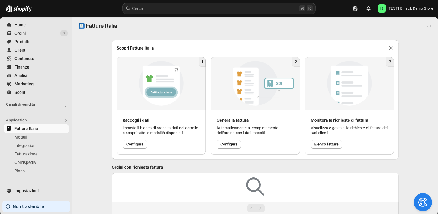Open the notifications bell
Screen dimensions: 438x214
[x=369, y=8]
